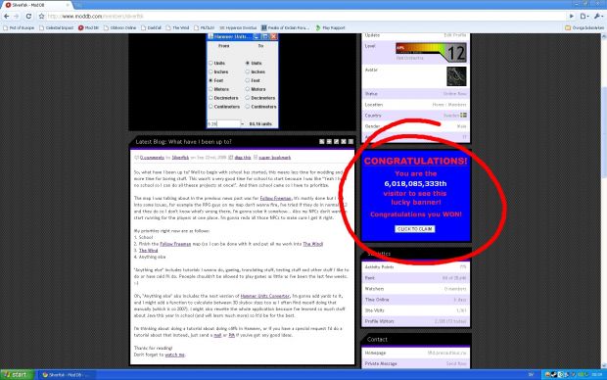This screenshot has width=607, height=380.
Task: Select the From Feet radio button
Action: 210,80
